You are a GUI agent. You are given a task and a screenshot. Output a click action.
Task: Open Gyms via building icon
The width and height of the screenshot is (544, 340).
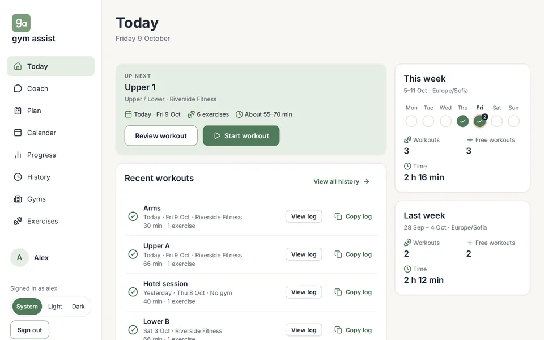point(18,199)
